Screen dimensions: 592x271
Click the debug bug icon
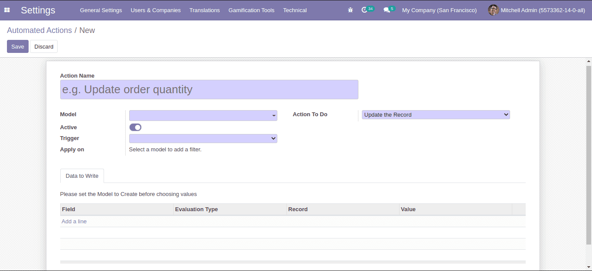click(350, 10)
